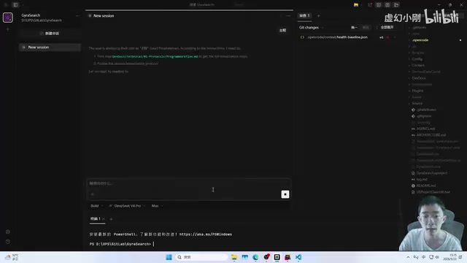Add a new terminal tab with plus
This screenshot has width=467, height=263.
coord(111,219)
